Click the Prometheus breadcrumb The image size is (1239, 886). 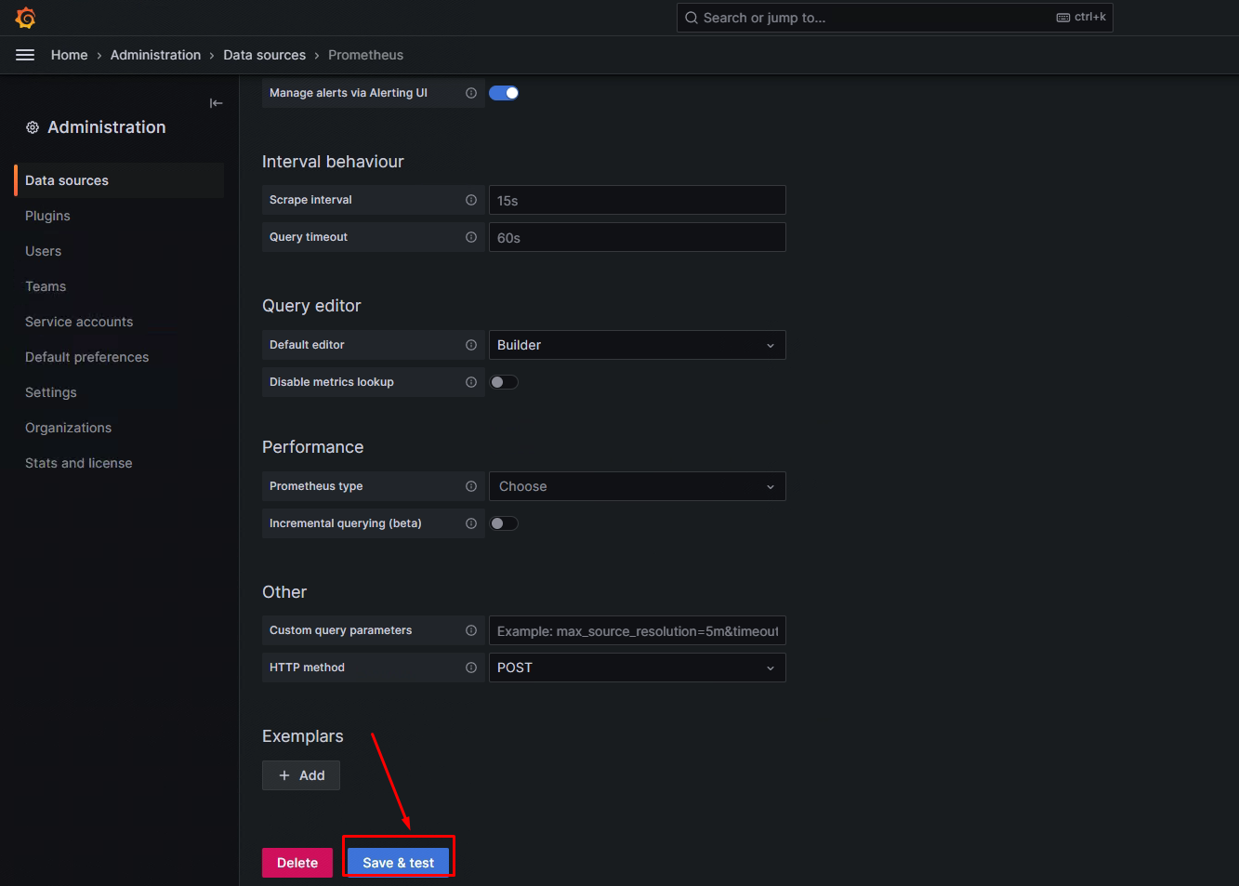(x=365, y=55)
